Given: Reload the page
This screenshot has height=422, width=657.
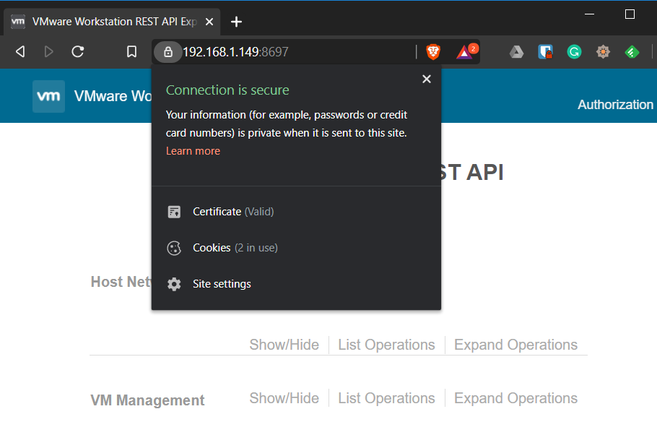Looking at the screenshot, I should click(x=78, y=51).
